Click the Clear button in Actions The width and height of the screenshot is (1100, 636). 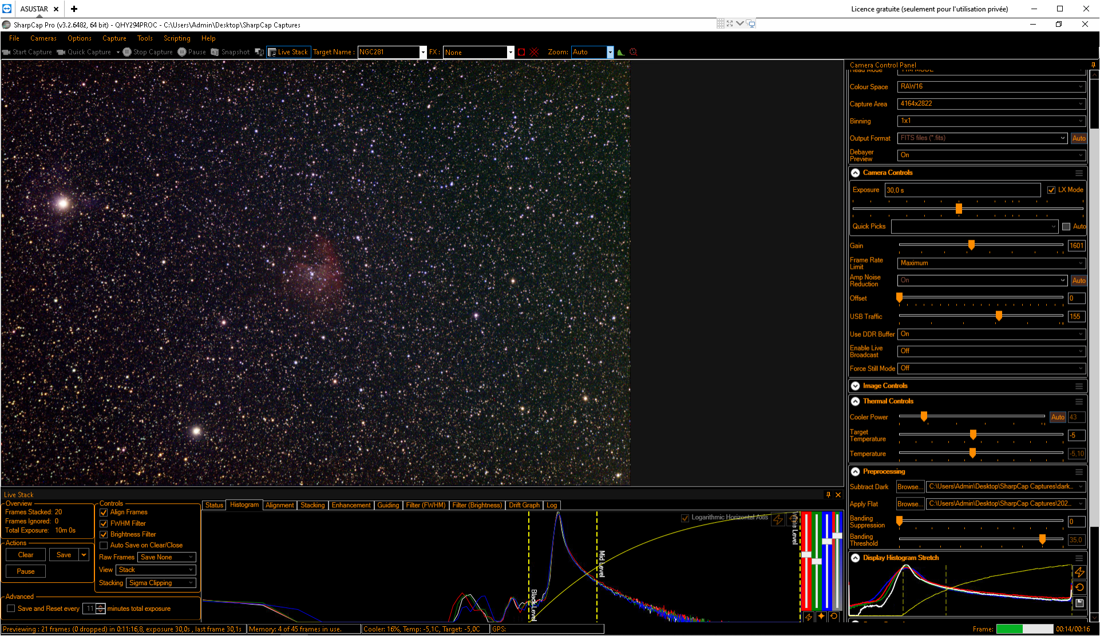[x=26, y=555]
